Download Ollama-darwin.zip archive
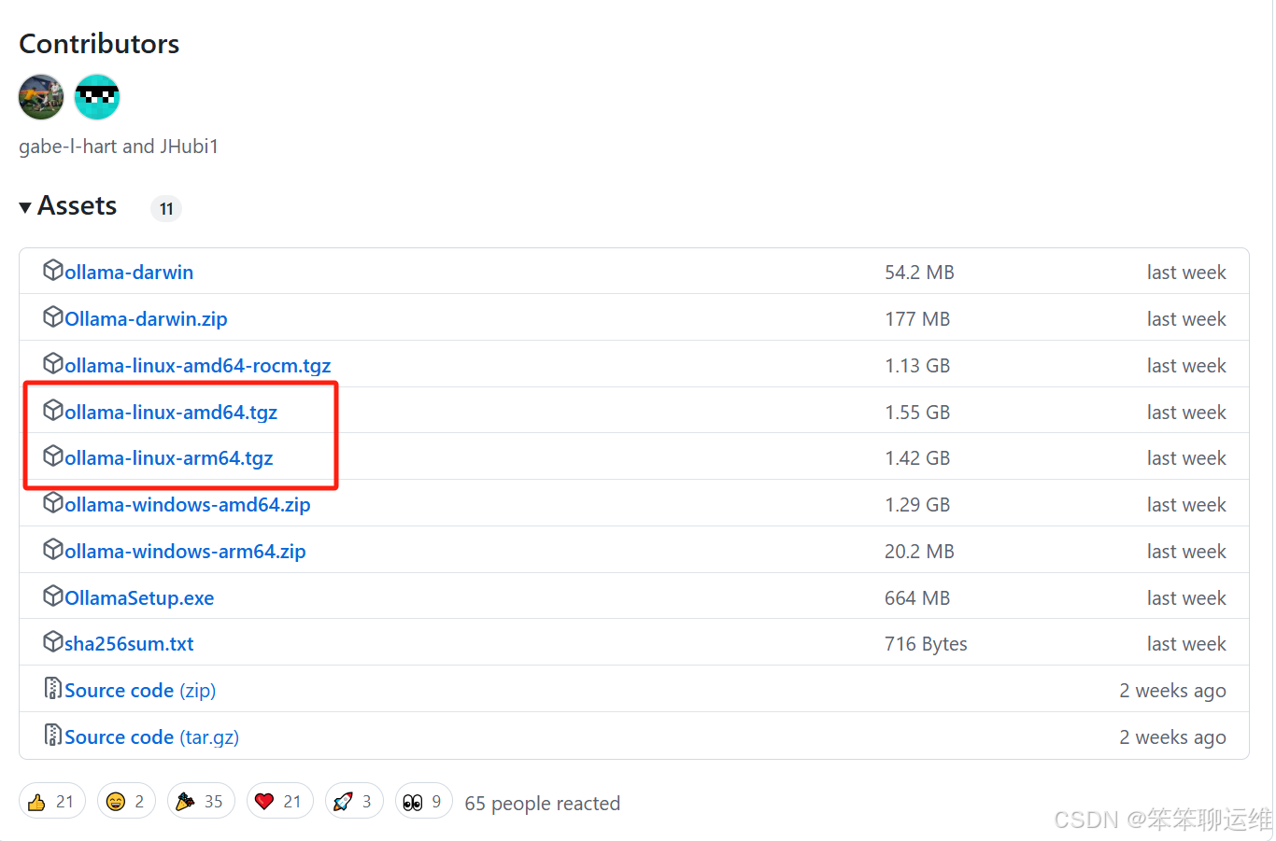Screen dimensions: 1276x841 [x=146, y=319]
